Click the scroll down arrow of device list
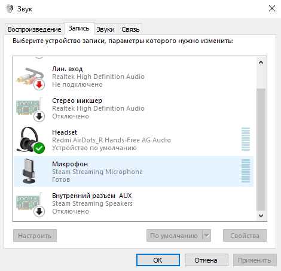The width and height of the screenshot is (281, 271). [261, 215]
